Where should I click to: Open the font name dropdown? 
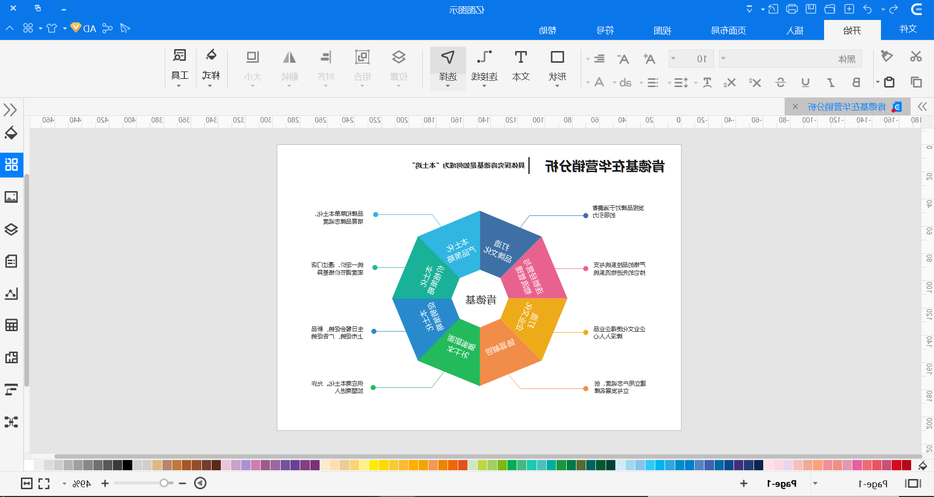tap(723, 59)
